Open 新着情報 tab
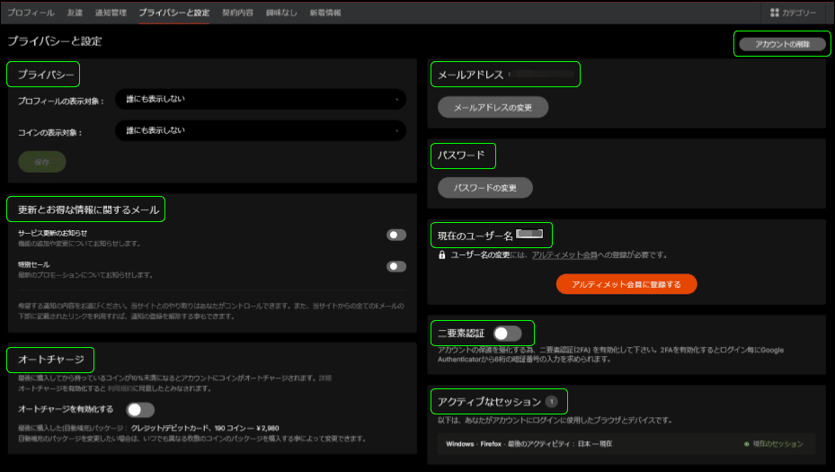 point(325,13)
